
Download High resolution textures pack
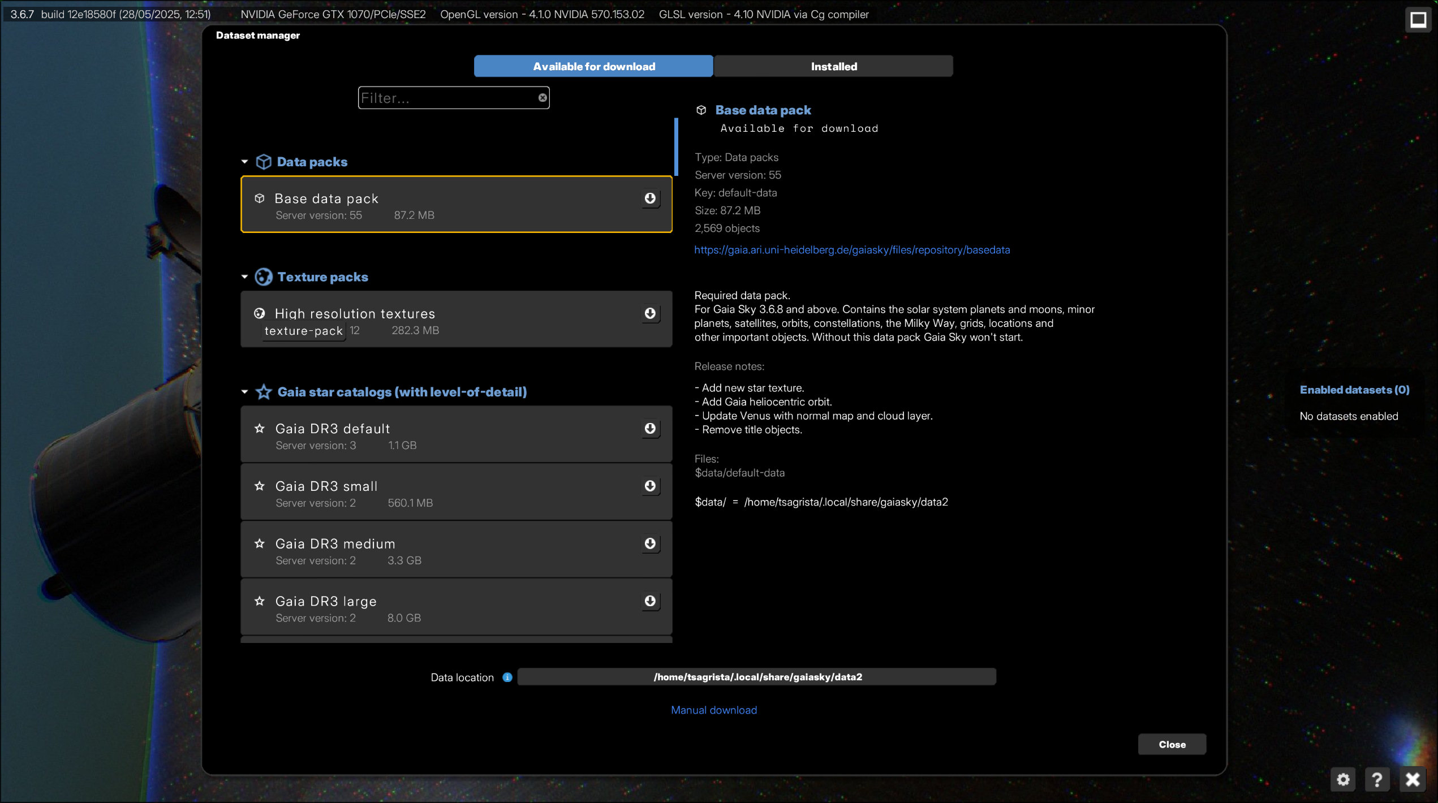(x=650, y=313)
